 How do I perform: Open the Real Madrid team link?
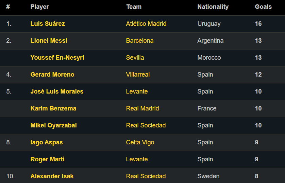[x=142, y=108]
